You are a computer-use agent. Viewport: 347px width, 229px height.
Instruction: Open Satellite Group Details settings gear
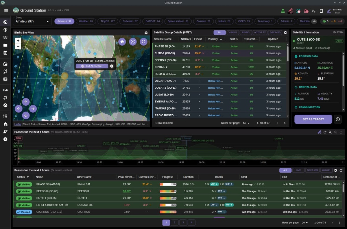click(285, 33)
